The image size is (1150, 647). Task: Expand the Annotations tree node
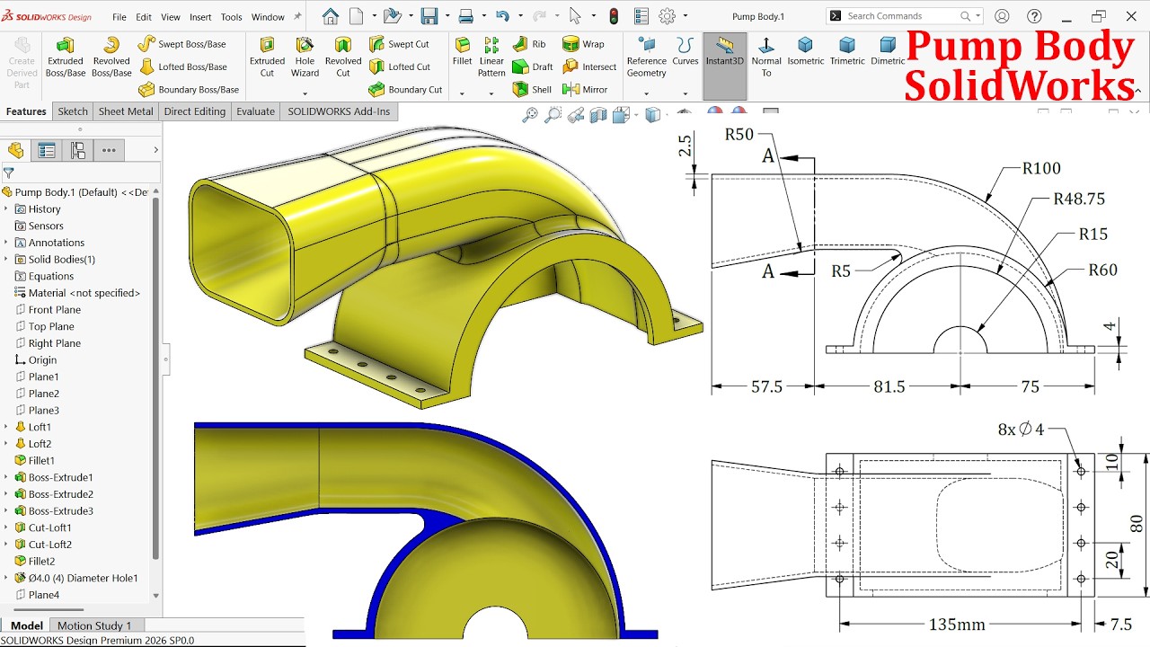[6, 243]
